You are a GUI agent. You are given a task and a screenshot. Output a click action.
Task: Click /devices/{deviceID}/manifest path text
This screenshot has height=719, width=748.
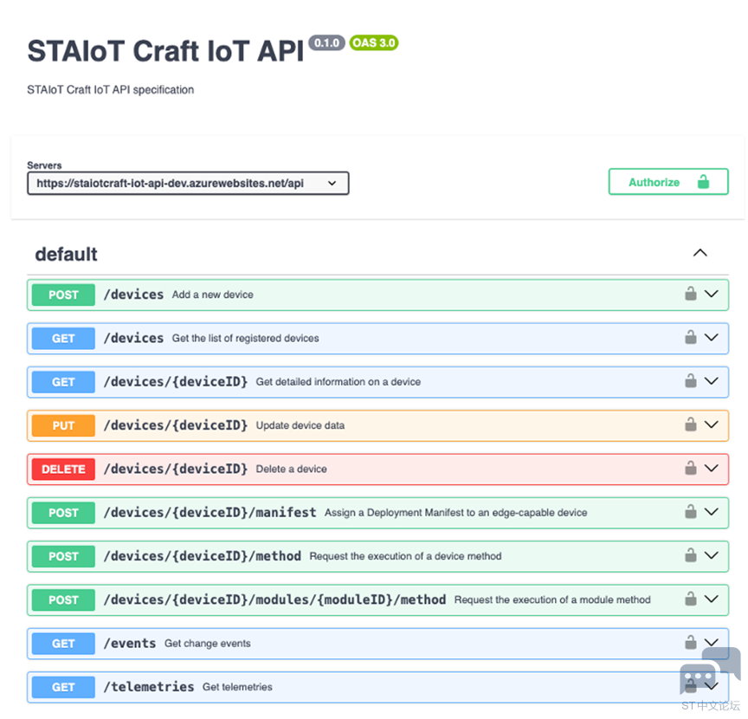pyautogui.click(x=210, y=512)
